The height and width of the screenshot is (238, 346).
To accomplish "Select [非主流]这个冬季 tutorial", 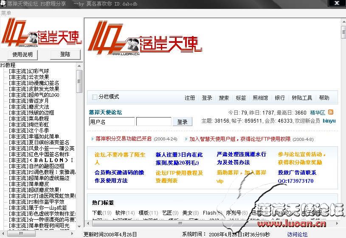I will click(29, 131).
